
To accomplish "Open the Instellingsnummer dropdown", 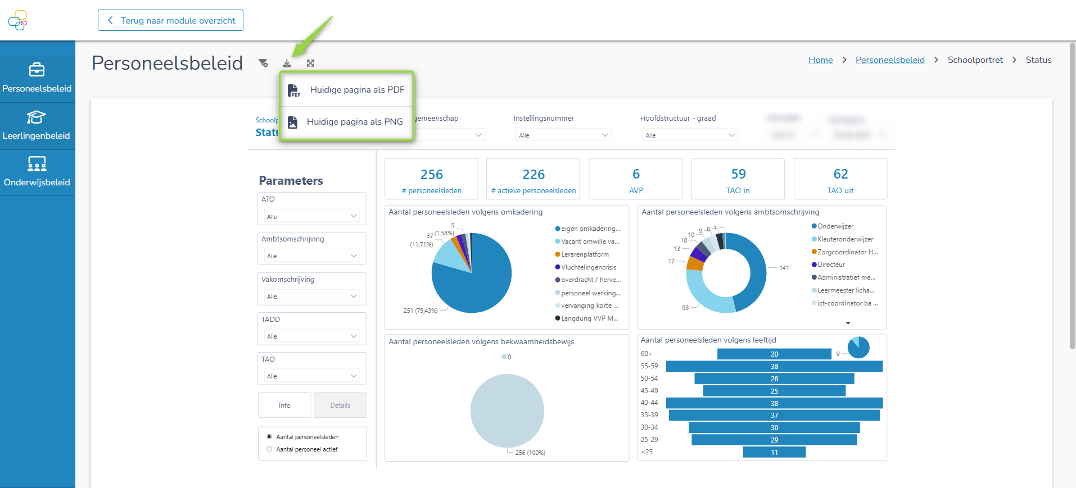I will click(x=563, y=135).
